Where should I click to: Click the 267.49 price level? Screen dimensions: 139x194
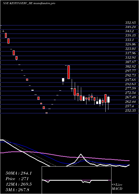[x=130, y=97]
